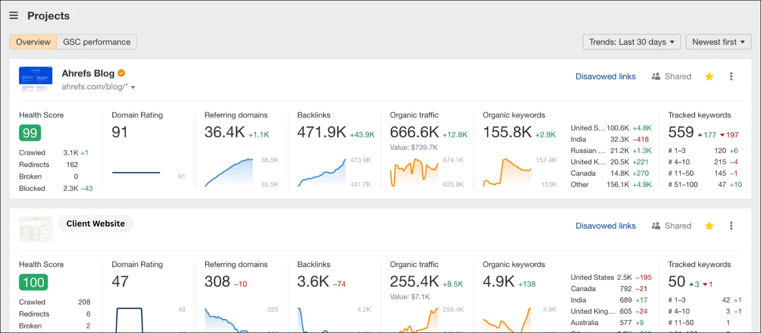The width and height of the screenshot is (761, 333).
Task: Unstar the Ahrefs Blog project
Action: coord(709,77)
